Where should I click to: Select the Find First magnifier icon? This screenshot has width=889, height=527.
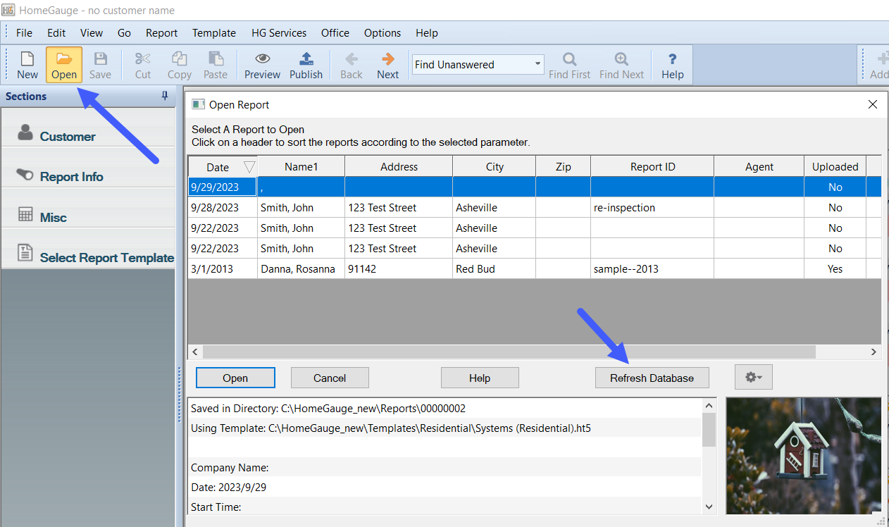point(569,65)
